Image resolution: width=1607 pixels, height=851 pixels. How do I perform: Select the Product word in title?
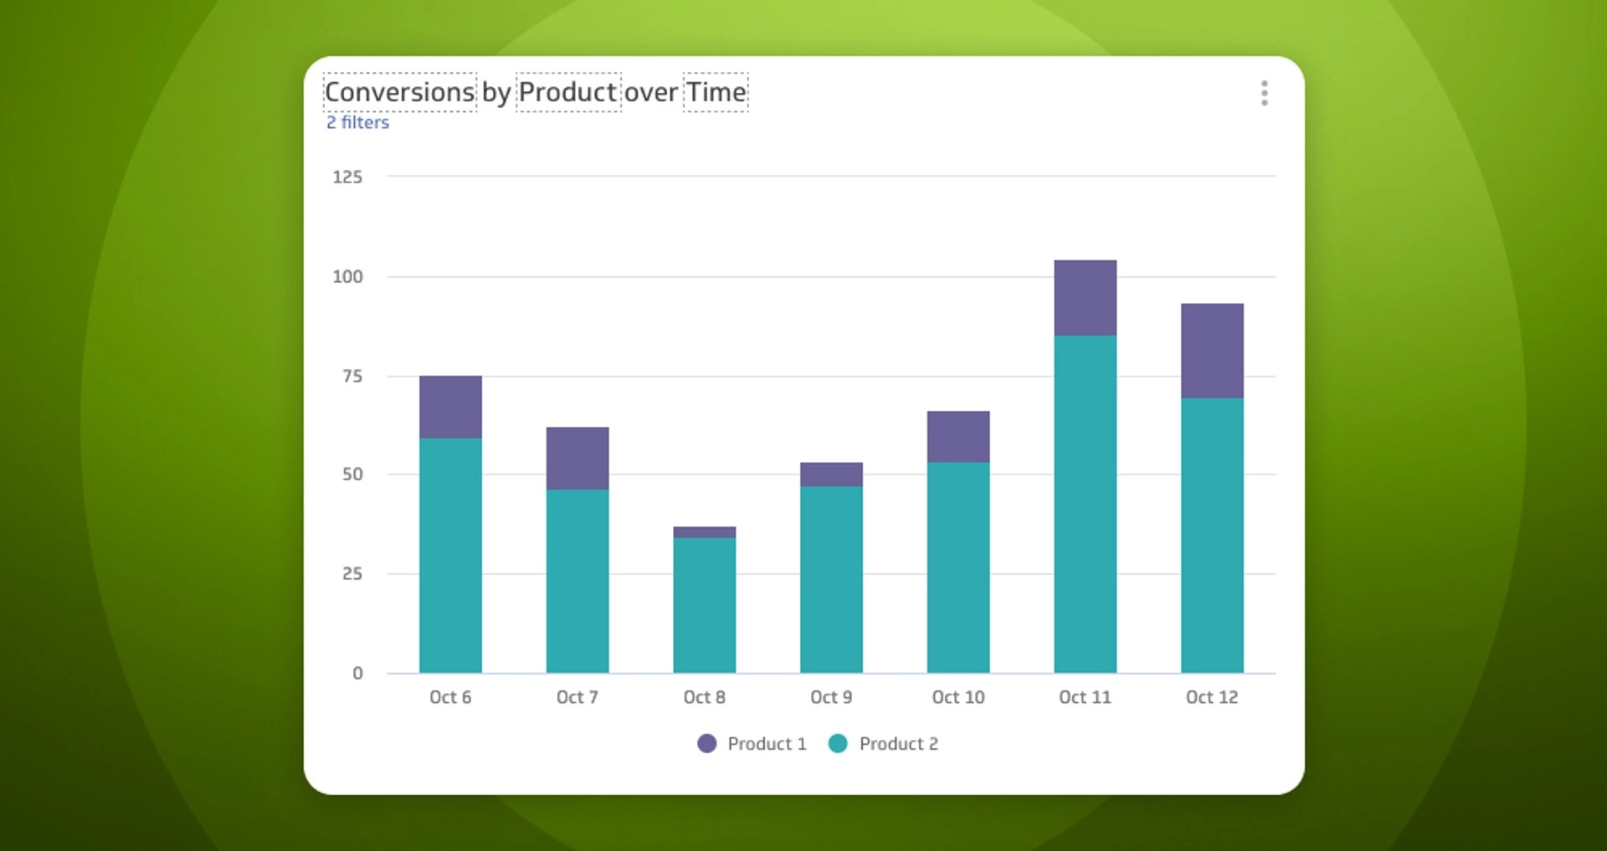point(568,92)
